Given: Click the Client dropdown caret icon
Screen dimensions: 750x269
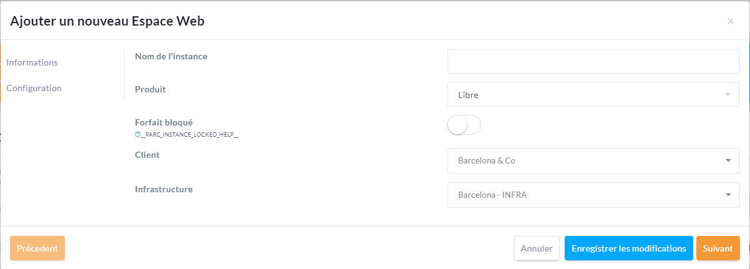Looking at the screenshot, I should click(x=728, y=160).
